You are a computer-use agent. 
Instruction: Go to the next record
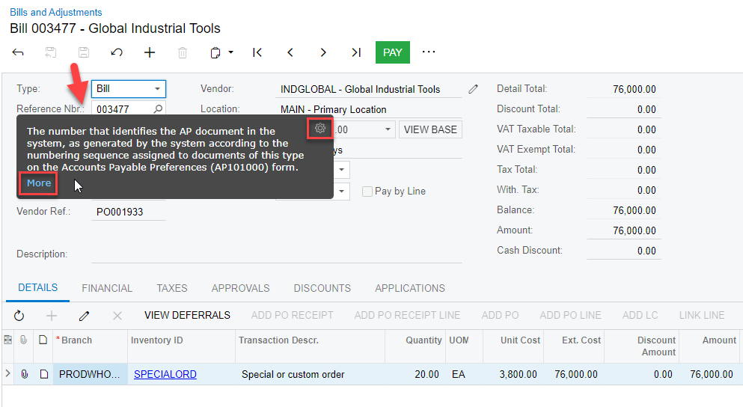pos(323,52)
